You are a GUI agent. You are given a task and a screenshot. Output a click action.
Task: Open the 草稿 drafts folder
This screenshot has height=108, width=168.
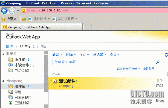click(18, 92)
